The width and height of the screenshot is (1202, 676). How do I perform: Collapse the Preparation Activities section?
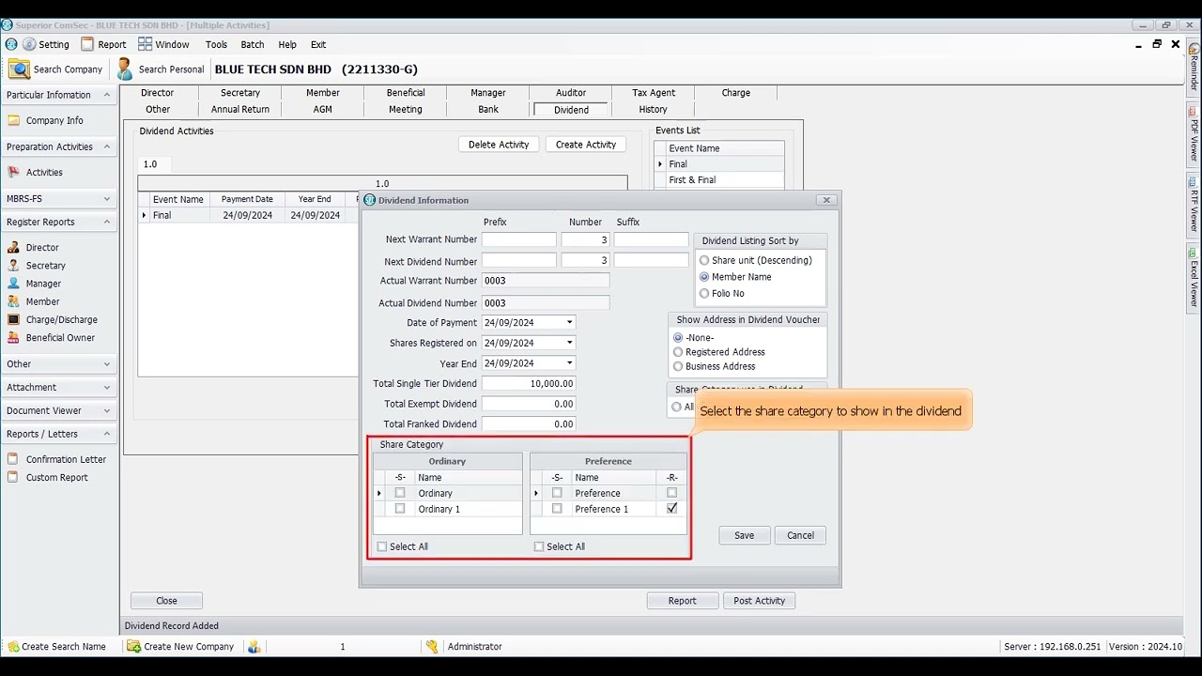[107, 146]
